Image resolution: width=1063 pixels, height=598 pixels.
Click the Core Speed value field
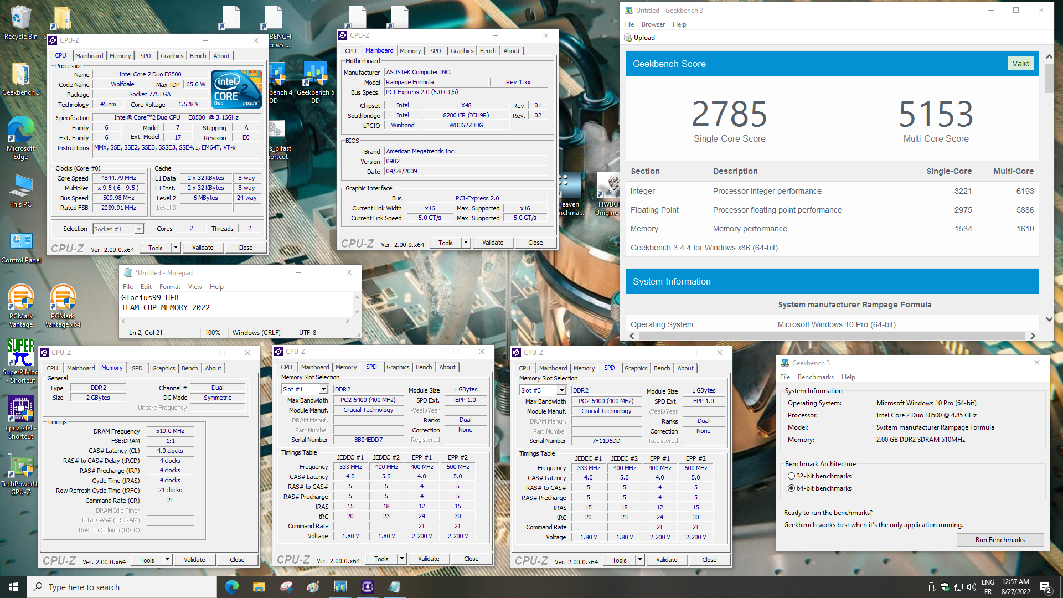pos(118,178)
